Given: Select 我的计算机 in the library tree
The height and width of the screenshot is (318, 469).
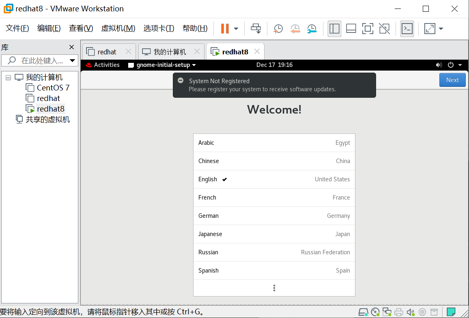Looking at the screenshot, I should 44,77.
